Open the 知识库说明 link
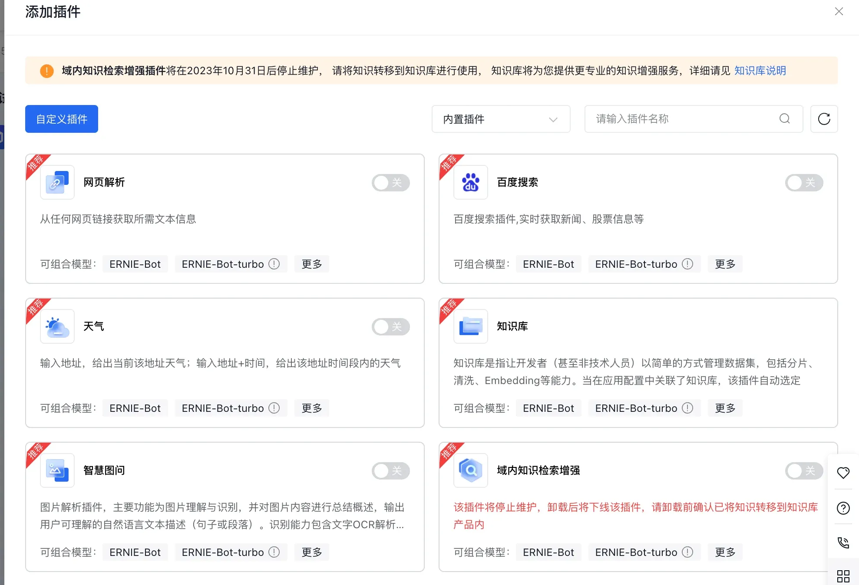Screen dimensions: 859x585 [x=760, y=70]
